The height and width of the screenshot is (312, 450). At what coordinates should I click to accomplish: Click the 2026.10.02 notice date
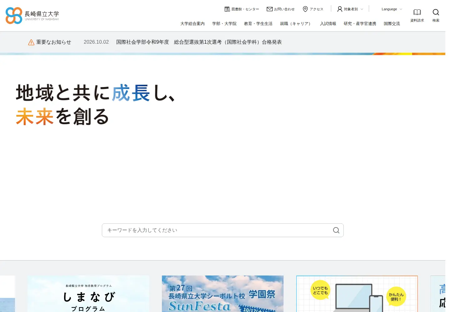coord(96,42)
